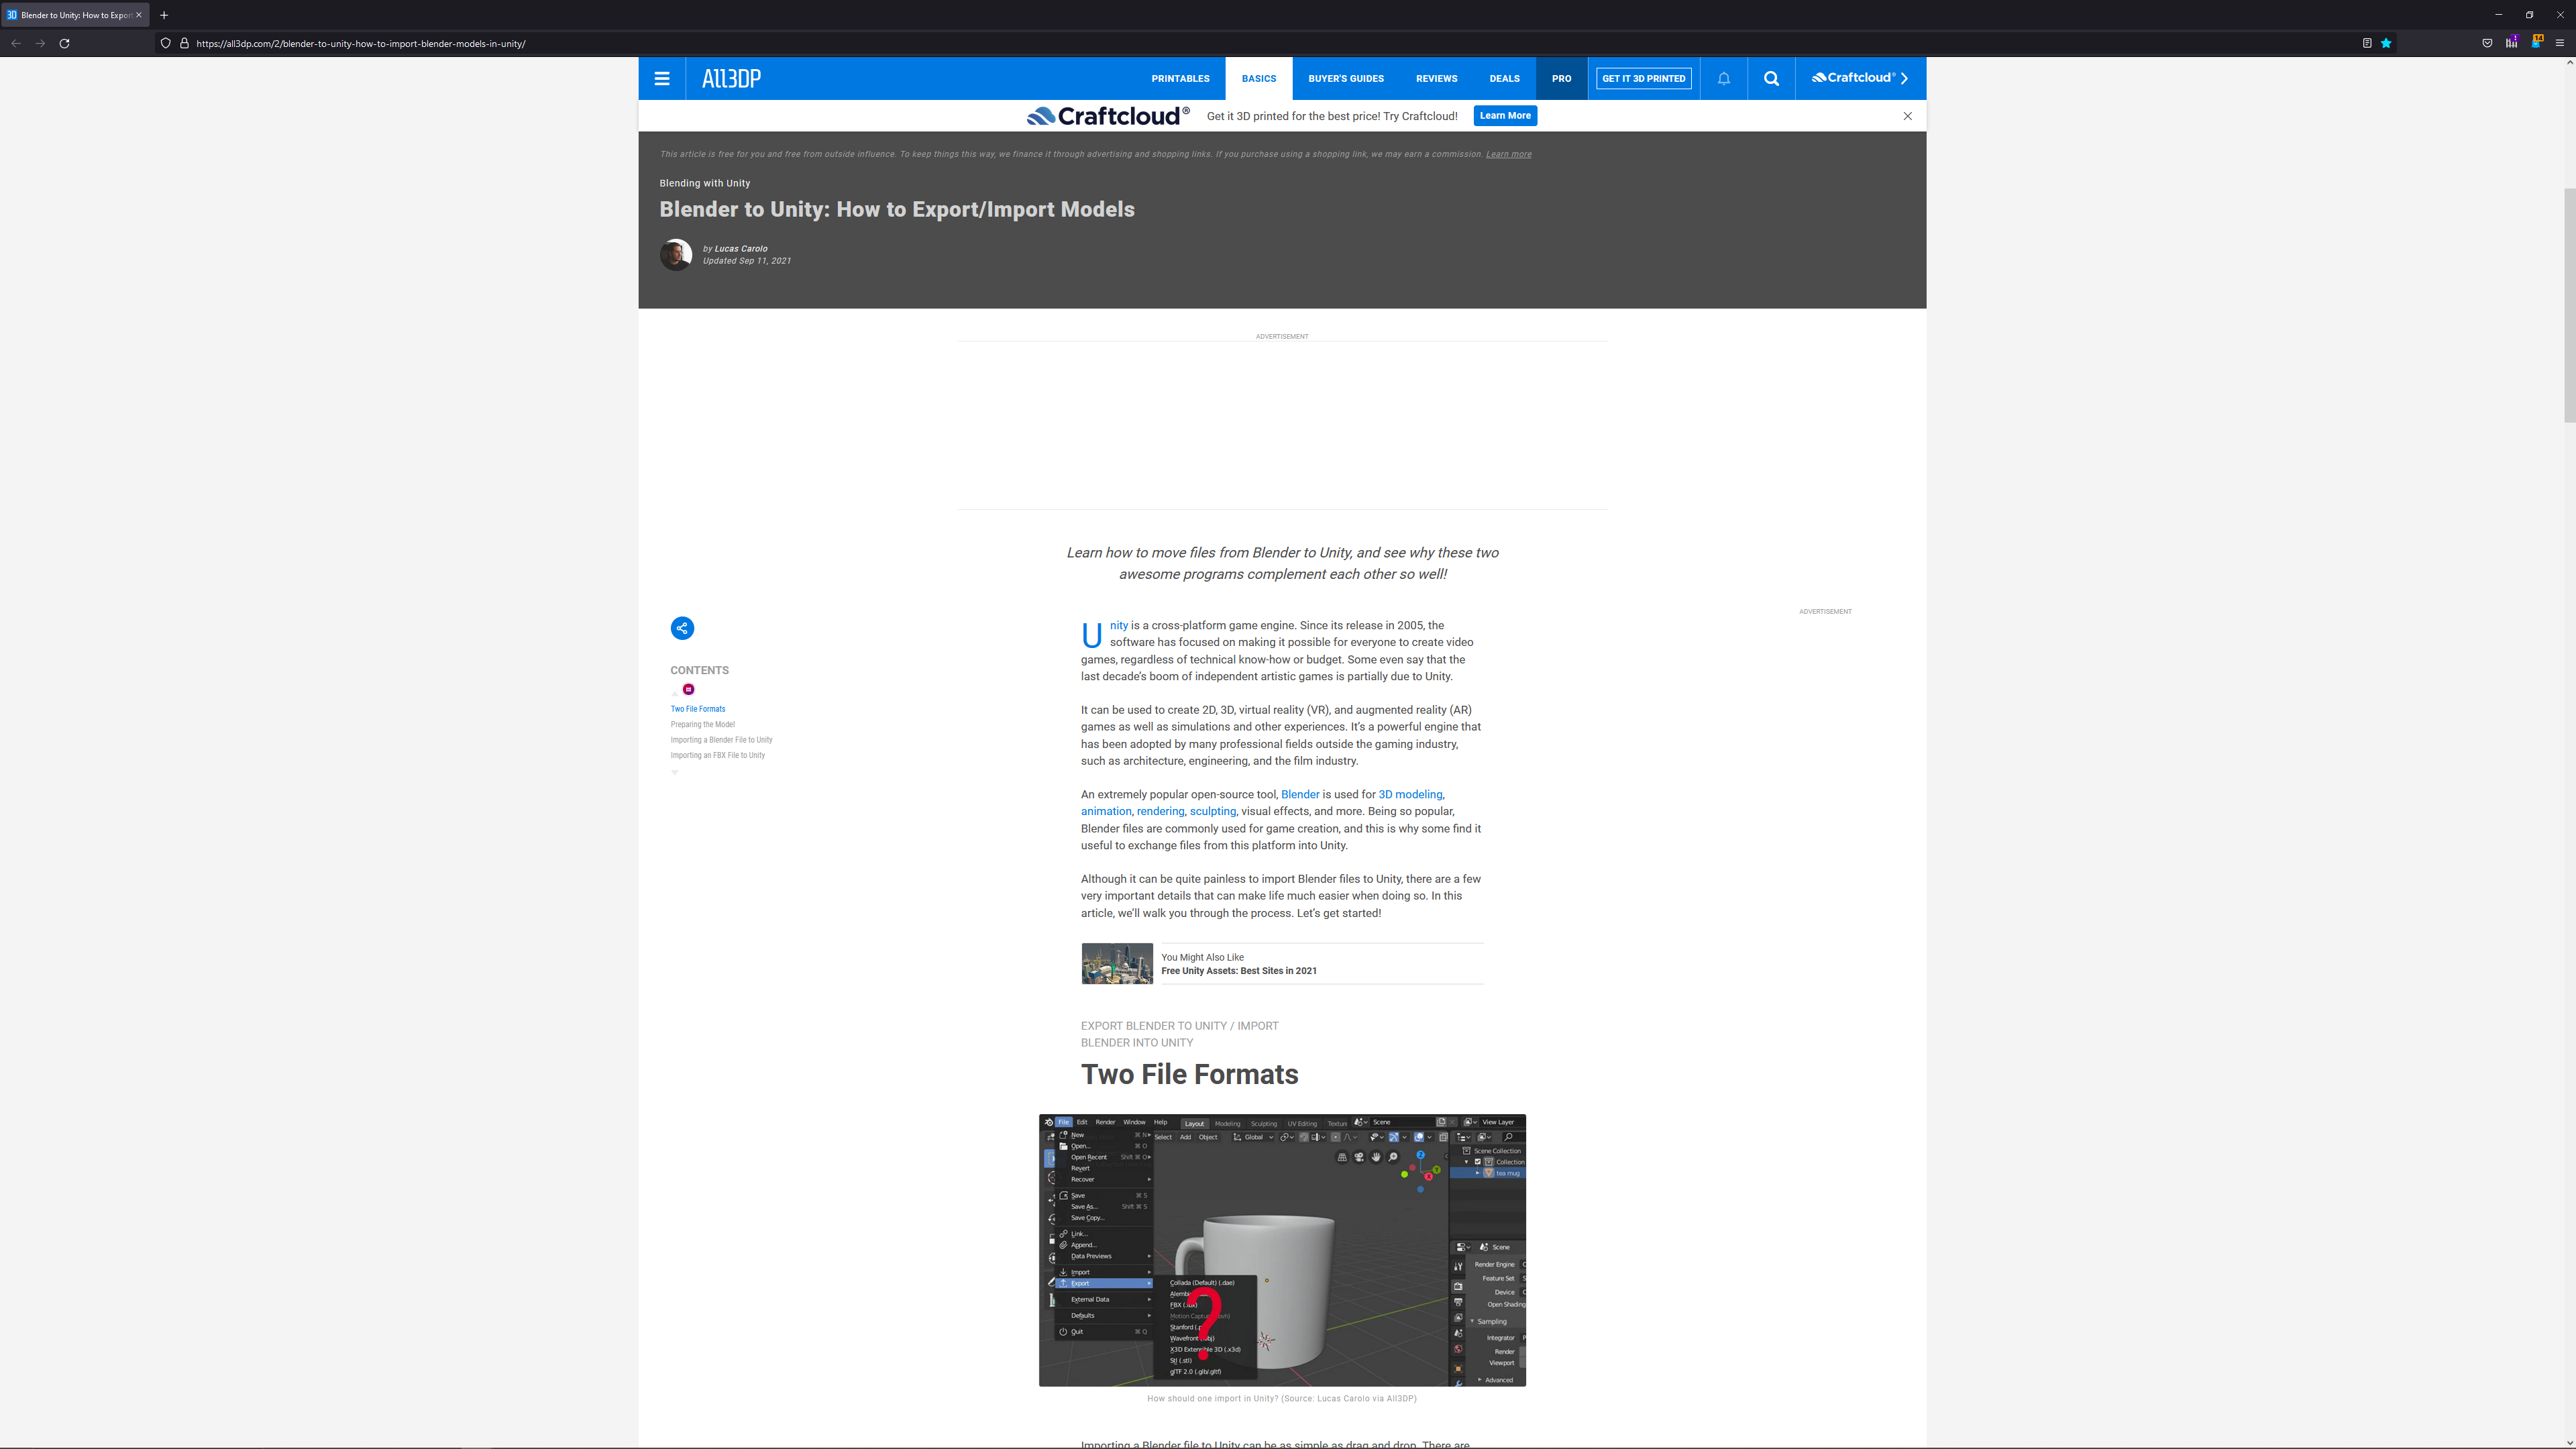Open the share button beside the article
Viewport: 2576px width, 1449px height.
pos(682,628)
